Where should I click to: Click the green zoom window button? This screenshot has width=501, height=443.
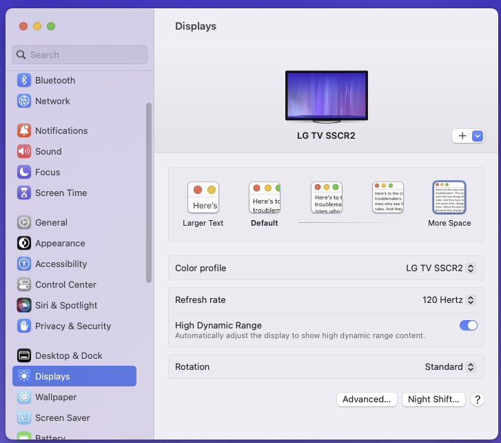click(51, 26)
